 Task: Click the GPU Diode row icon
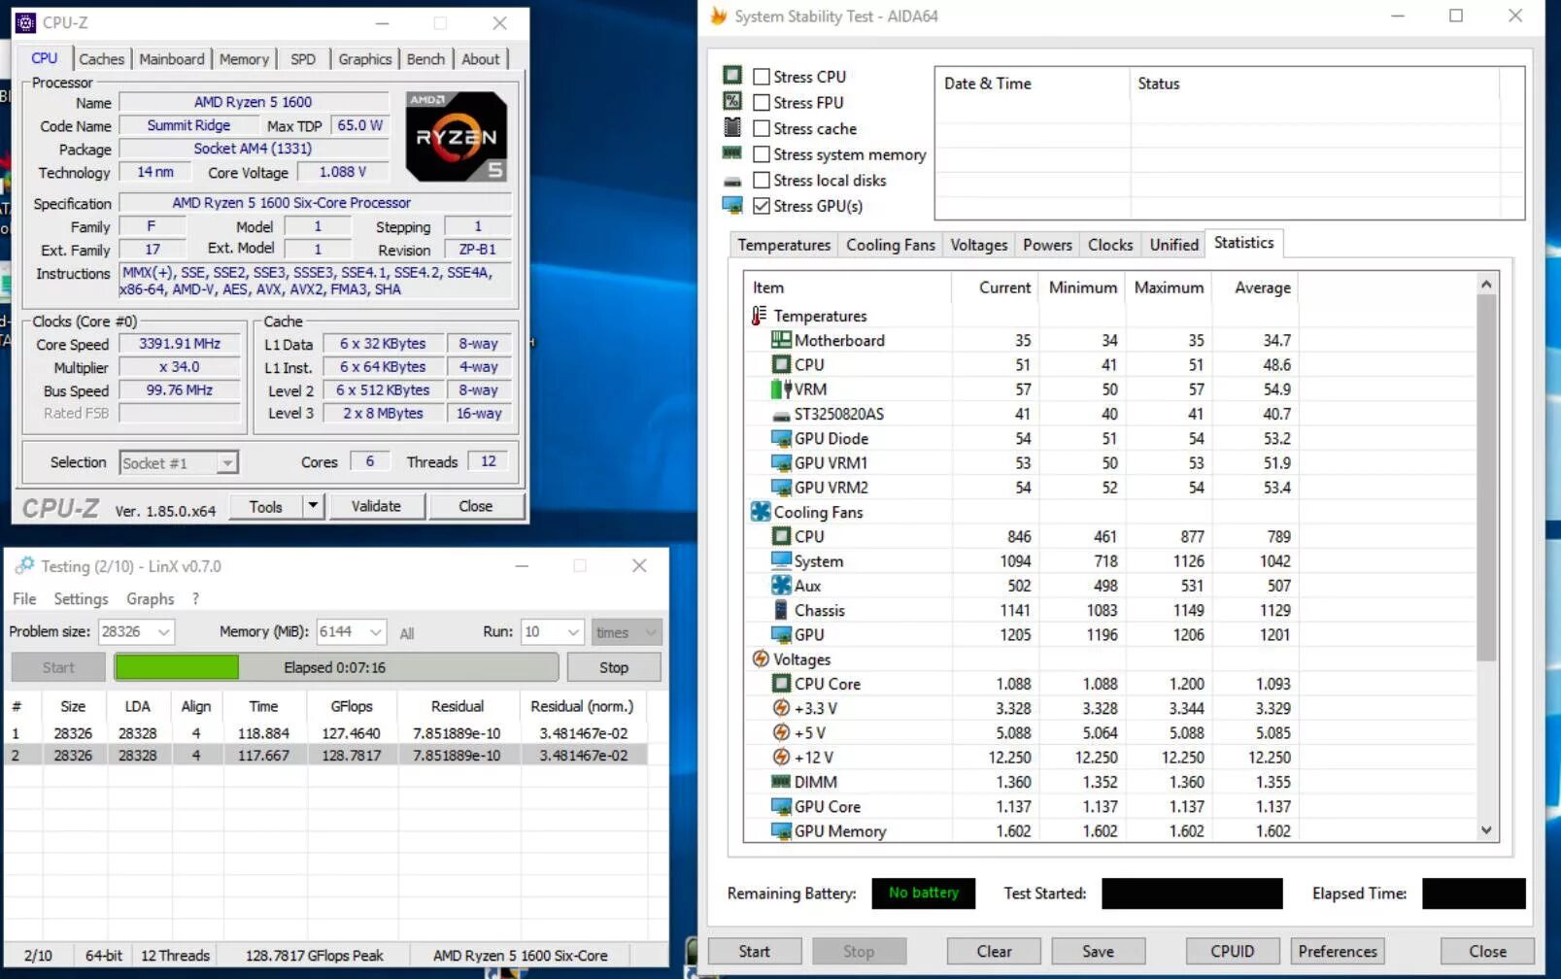pos(781,438)
